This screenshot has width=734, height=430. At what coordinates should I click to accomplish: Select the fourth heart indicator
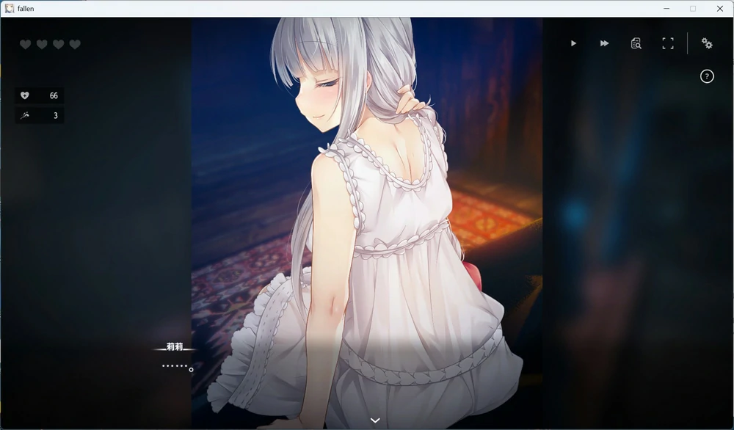(x=74, y=44)
